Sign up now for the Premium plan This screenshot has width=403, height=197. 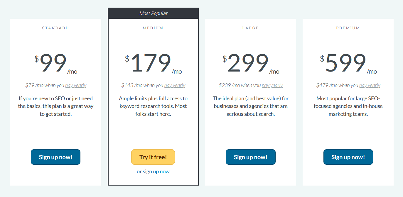348,157
